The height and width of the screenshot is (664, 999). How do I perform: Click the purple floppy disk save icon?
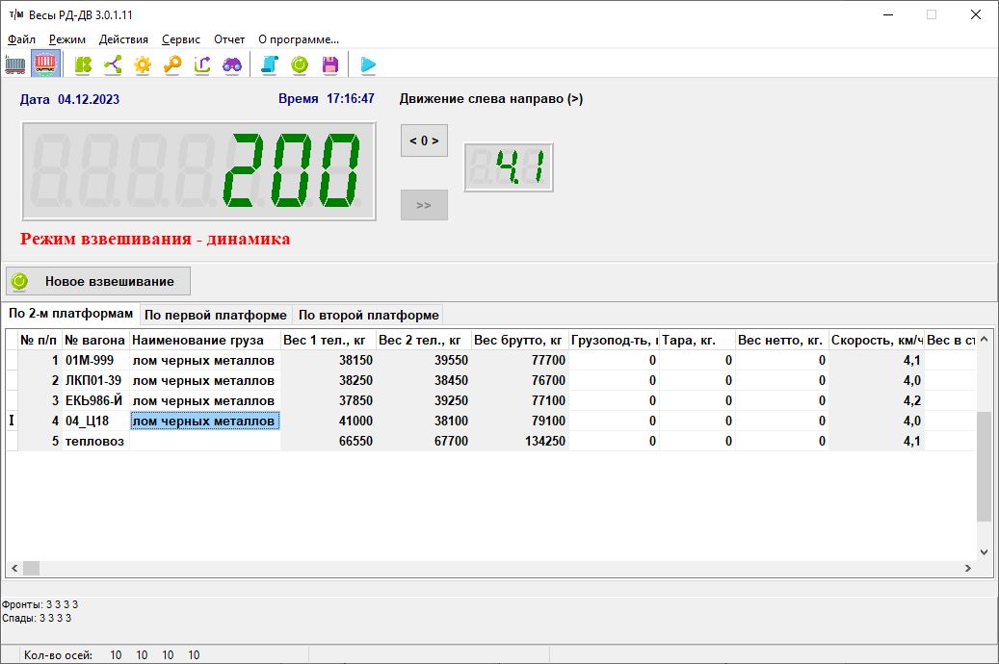click(x=329, y=64)
